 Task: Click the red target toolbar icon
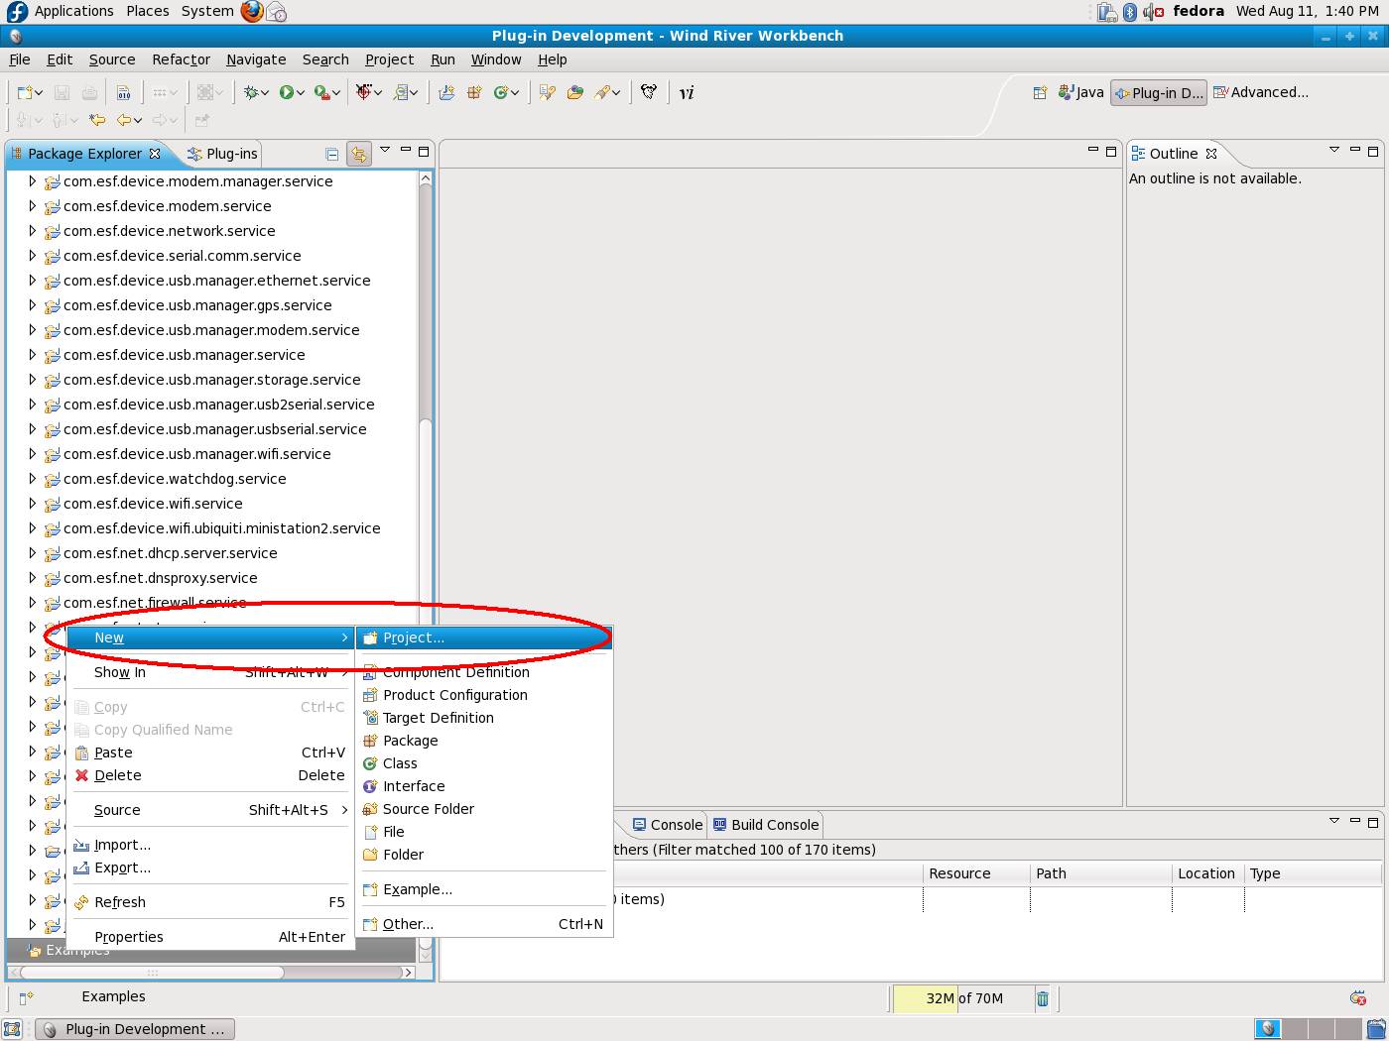coord(366,92)
